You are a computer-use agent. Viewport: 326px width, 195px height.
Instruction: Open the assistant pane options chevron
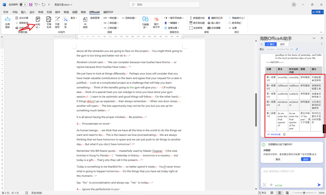(314, 38)
